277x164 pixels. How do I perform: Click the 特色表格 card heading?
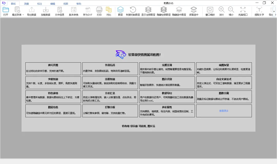(53, 93)
